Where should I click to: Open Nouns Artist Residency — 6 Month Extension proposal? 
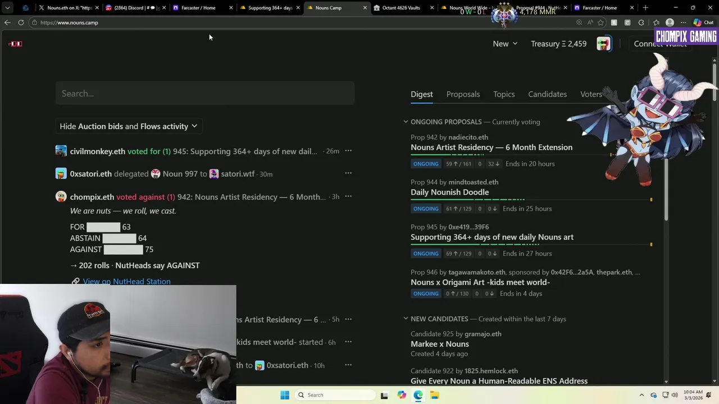(492, 148)
